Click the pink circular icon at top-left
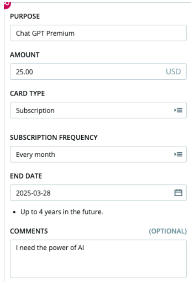 [7, 5]
